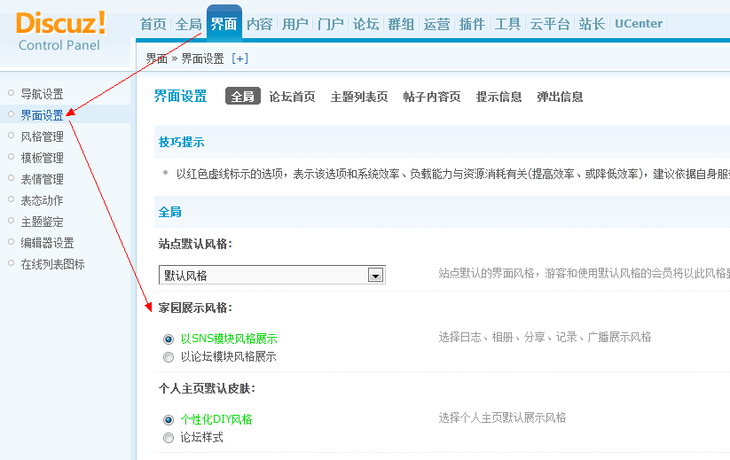Open 表情管理 in the sidebar
This screenshot has height=460, width=730.
tap(43, 179)
